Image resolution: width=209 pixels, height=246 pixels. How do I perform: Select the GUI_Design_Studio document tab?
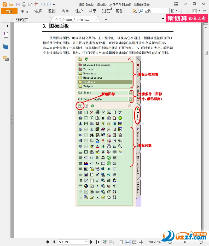tap(72, 20)
